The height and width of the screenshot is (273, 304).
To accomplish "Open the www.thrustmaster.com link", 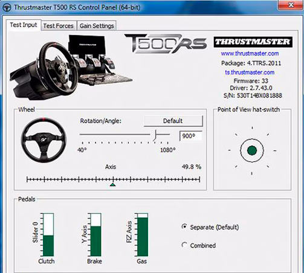I will click(x=250, y=54).
